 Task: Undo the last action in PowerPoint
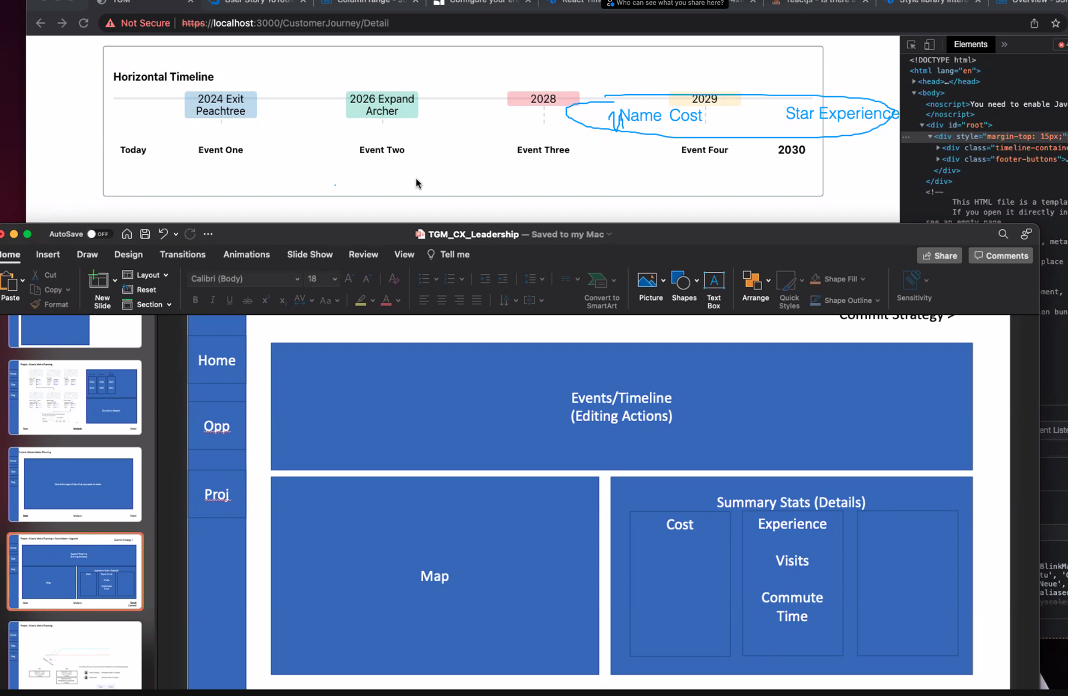coord(163,234)
